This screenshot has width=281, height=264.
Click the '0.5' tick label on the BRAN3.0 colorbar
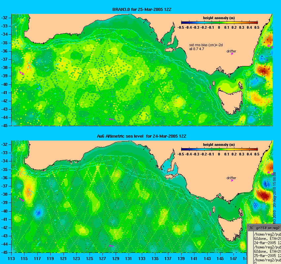(x=257, y=27)
